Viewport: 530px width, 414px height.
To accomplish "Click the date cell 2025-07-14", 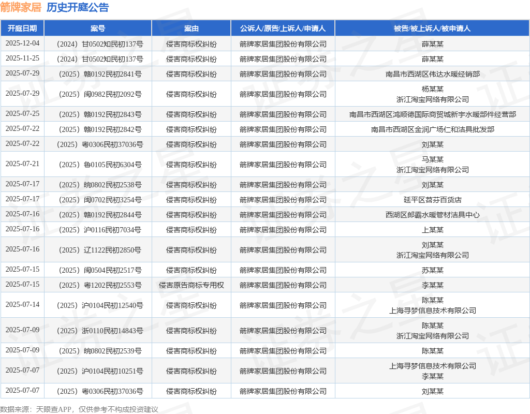I will click(x=22, y=305).
